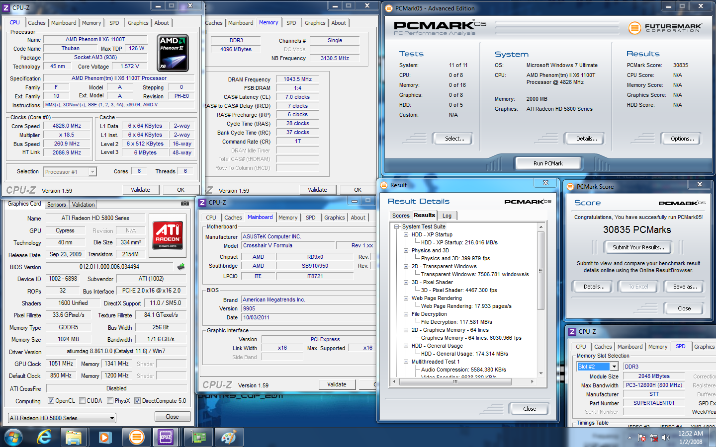The image size is (716, 447).
Task: Click vertical scrollbar thumb in Result tree
Action: [x=540, y=271]
